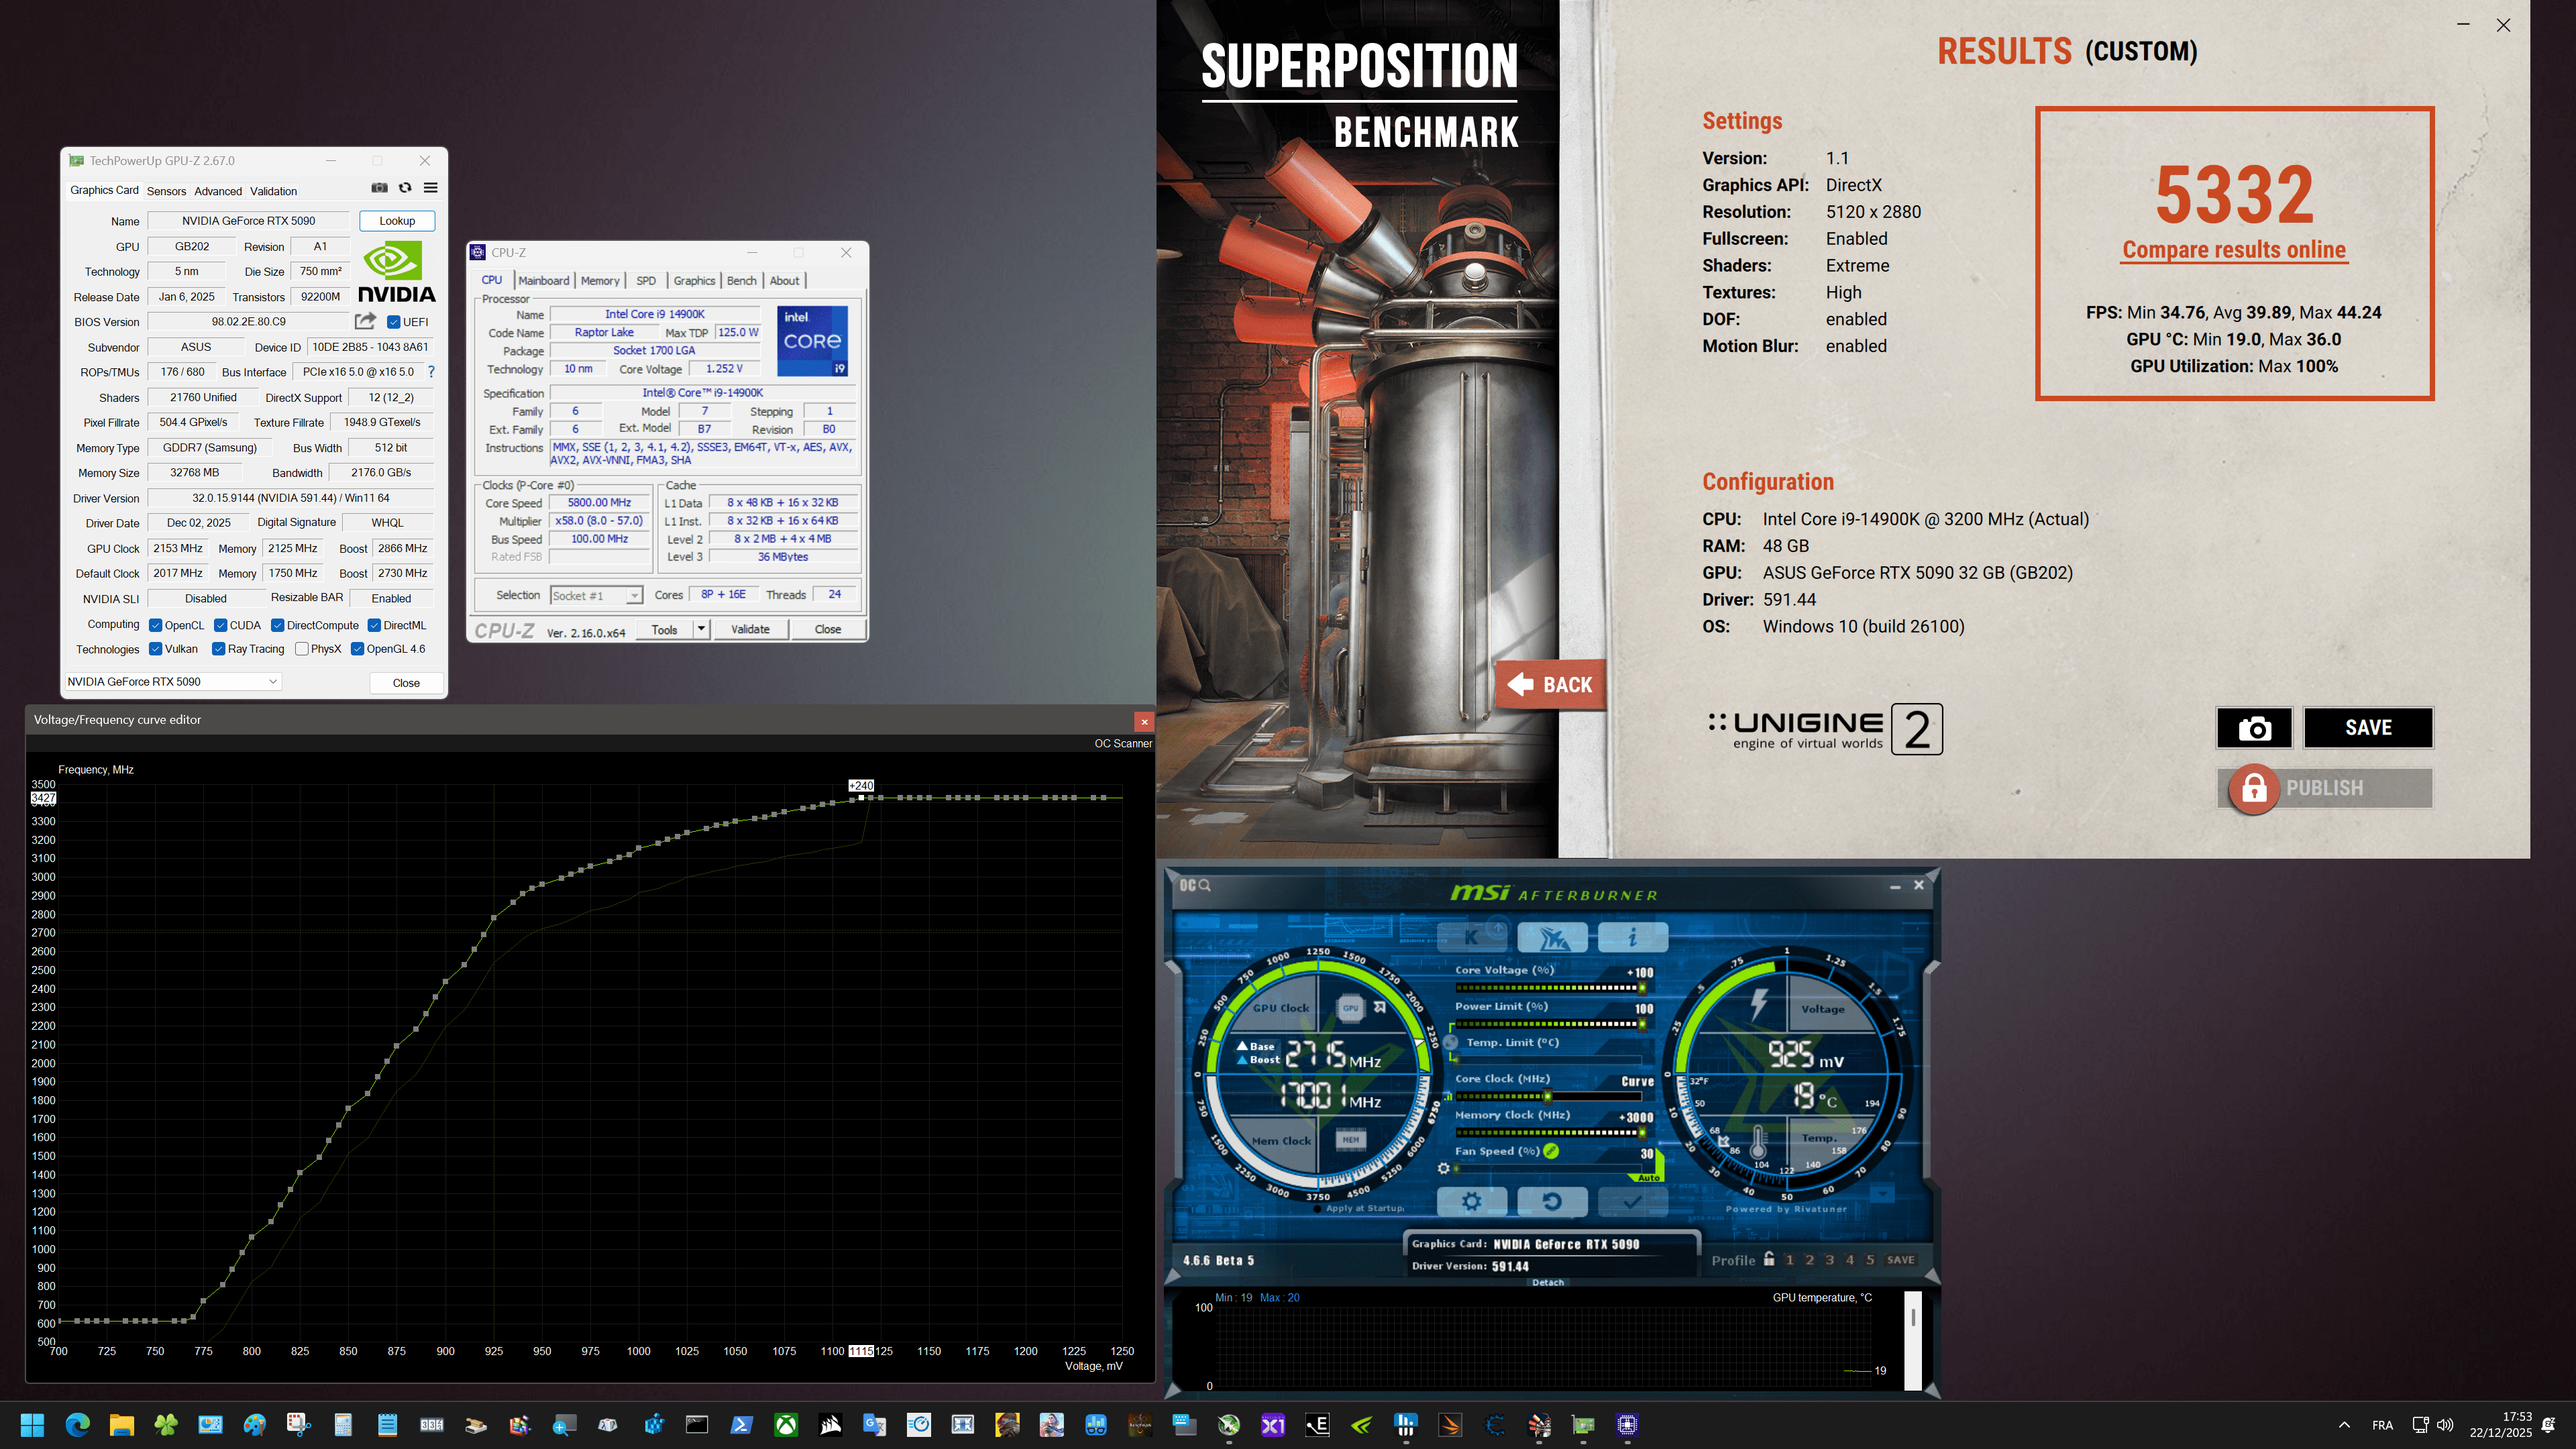The width and height of the screenshot is (2576, 1449).
Task: Expand CPU-Z Tools dropdown arrow
Action: point(701,629)
